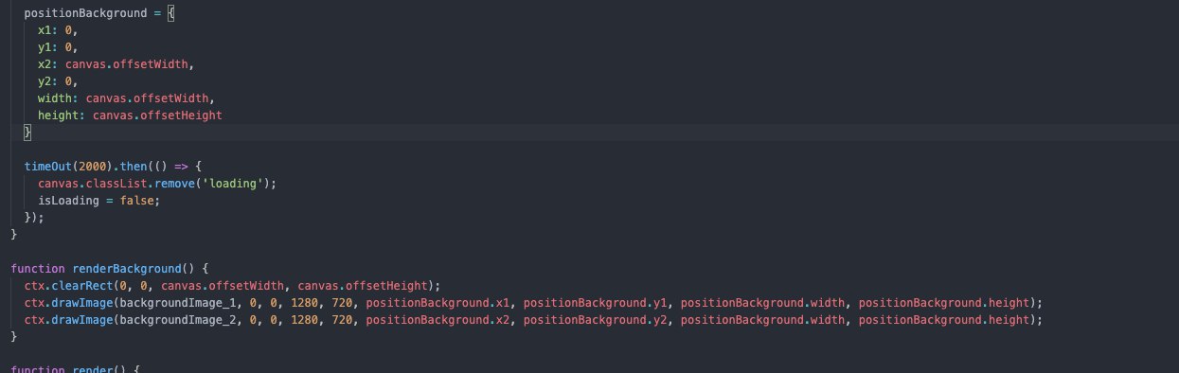1179x373 pixels.
Task: Place cursor on the x1: property key
Action: (x=48, y=31)
